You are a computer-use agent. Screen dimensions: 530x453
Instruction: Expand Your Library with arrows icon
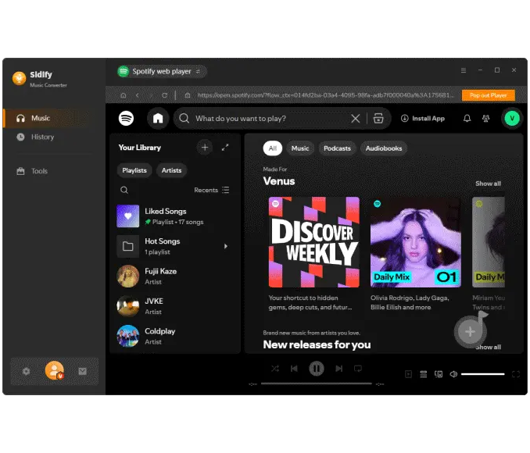[225, 148]
